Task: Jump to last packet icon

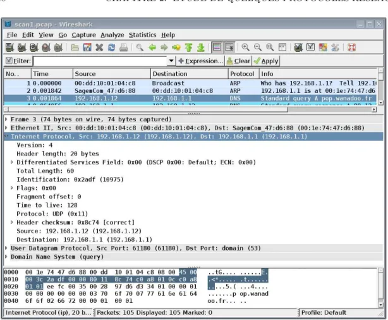Action: tap(201, 47)
